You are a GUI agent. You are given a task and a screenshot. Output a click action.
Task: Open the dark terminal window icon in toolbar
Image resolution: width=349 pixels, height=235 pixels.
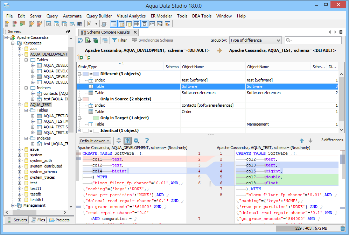80,24
